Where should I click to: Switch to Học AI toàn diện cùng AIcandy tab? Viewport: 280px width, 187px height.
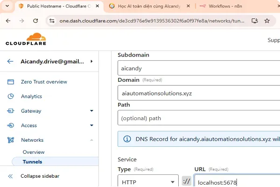149,6
